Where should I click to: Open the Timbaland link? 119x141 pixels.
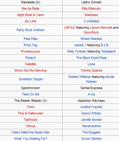(x=108, y=51)
